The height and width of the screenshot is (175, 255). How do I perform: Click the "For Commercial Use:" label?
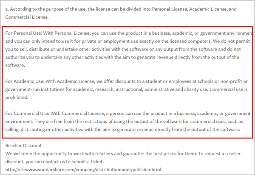click(x=27, y=114)
